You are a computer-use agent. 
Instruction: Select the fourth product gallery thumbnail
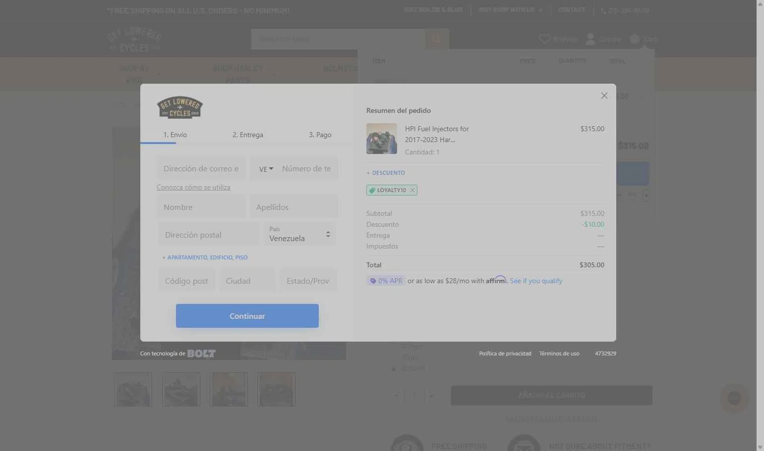tap(276, 390)
